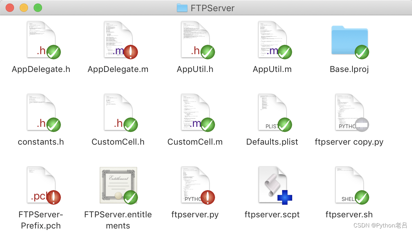
Task: Click the FTPServer folder proxy icon in title bar
Action: coord(182,8)
